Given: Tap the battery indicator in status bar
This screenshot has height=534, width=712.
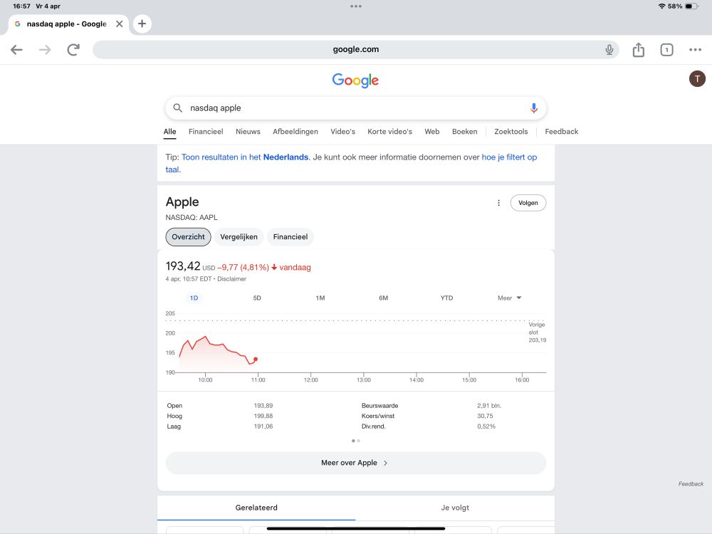Looking at the screenshot, I should [691, 6].
